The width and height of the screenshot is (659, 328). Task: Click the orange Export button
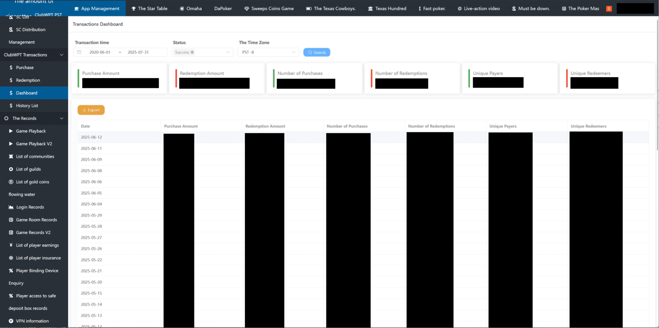[91, 110]
